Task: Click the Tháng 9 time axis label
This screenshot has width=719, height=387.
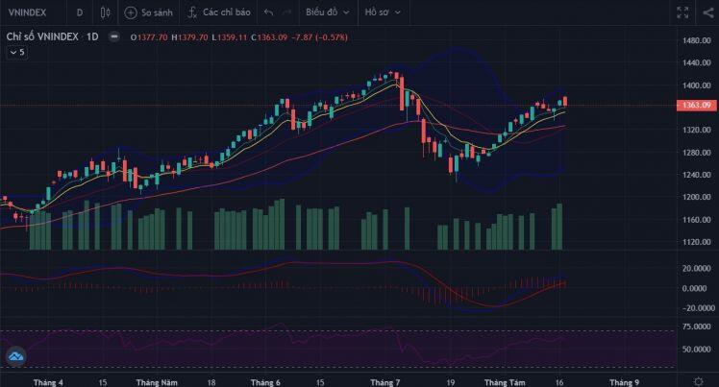Action: (624, 382)
